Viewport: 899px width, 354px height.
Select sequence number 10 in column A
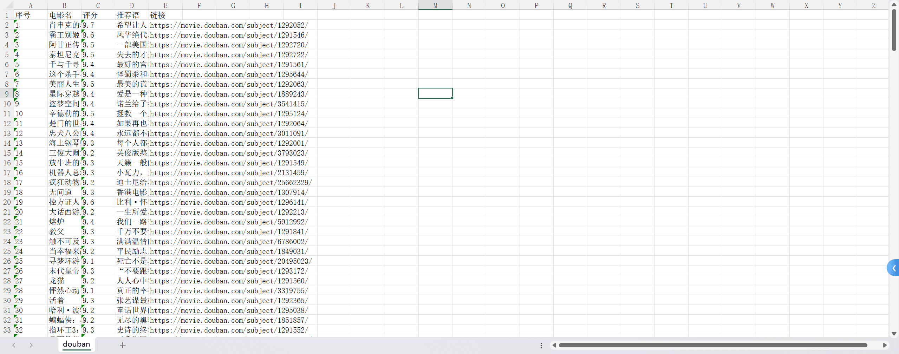tap(31, 113)
